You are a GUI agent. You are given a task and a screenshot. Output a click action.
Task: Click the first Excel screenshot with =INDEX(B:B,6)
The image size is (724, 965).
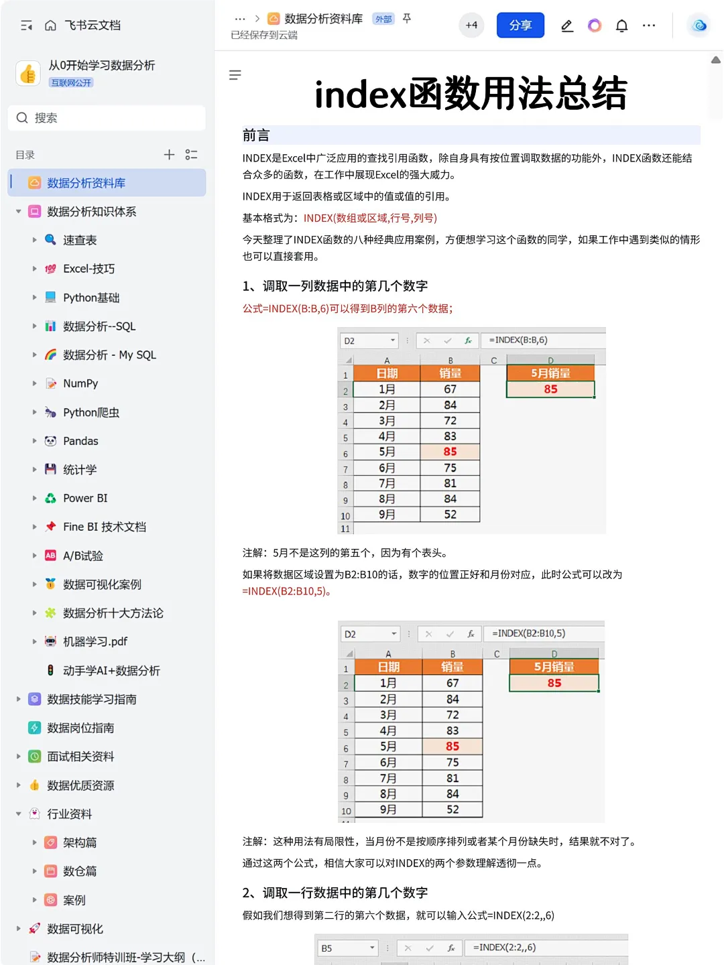pyautogui.click(x=471, y=431)
